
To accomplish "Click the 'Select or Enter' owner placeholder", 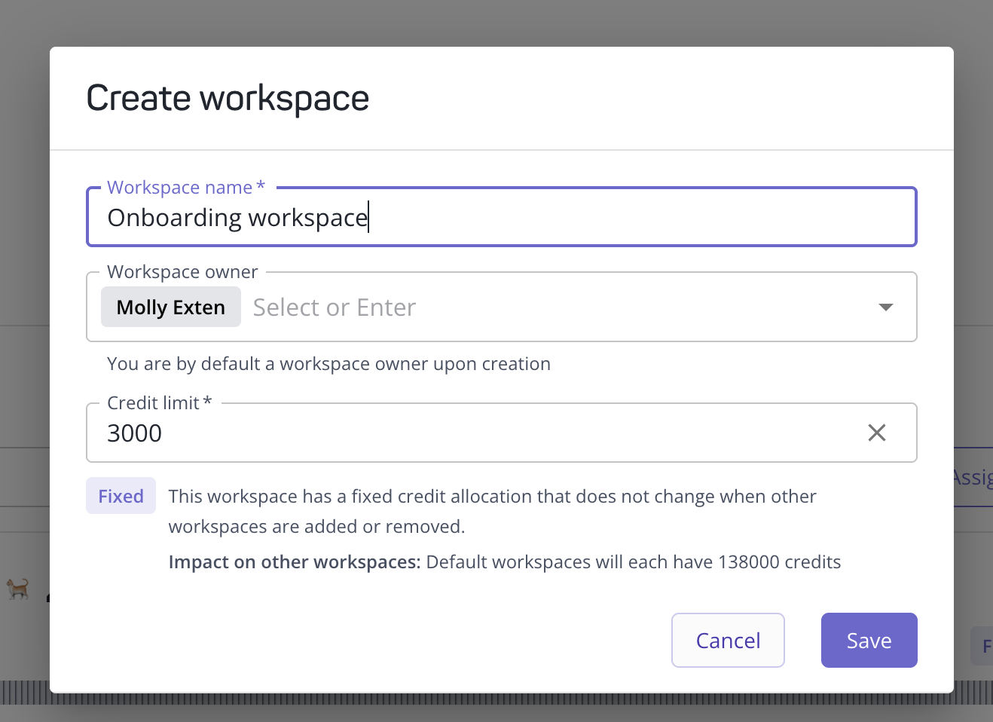I will (335, 307).
